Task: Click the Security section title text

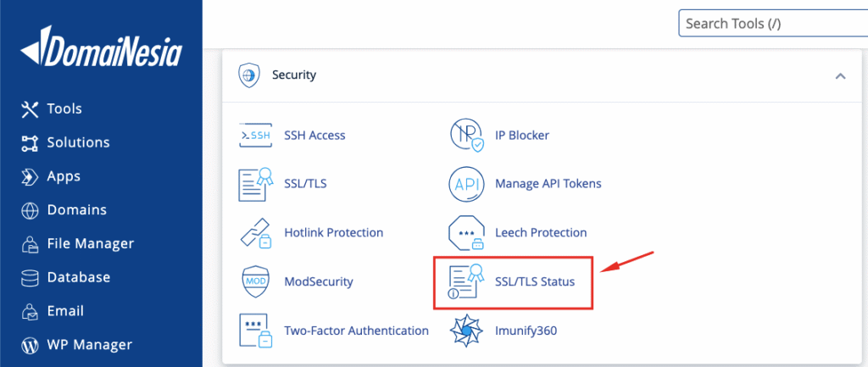Action: [294, 75]
